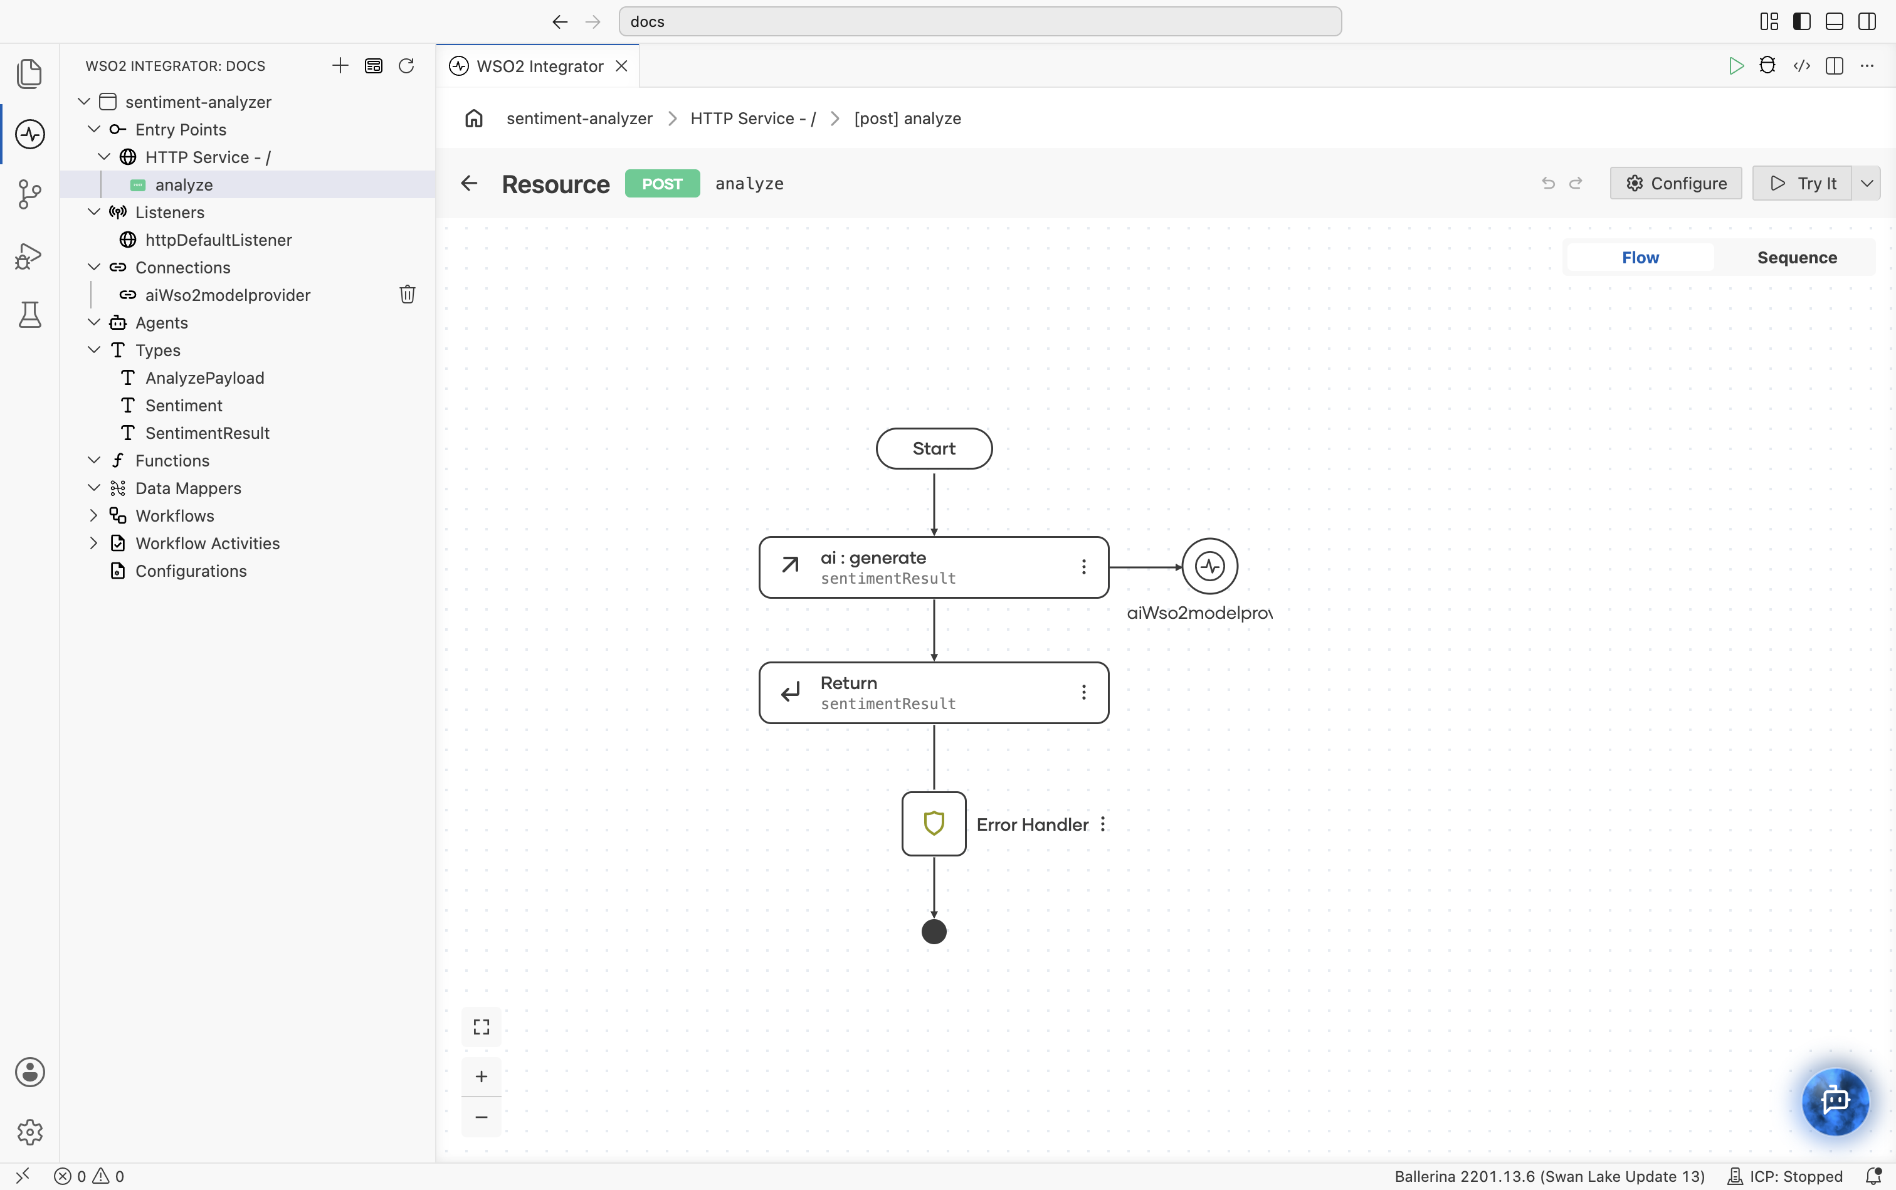The height and width of the screenshot is (1190, 1896).
Task: Select the analyze resource in tree
Action: (x=248, y=184)
